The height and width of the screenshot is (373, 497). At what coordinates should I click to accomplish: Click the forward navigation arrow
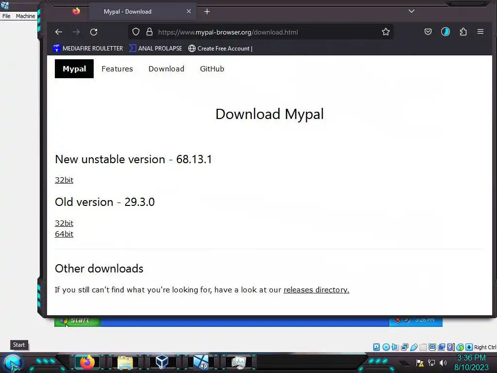tap(76, 32)
